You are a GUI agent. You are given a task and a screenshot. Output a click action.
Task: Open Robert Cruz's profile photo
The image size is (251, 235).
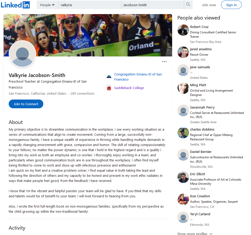coord(183,30)
